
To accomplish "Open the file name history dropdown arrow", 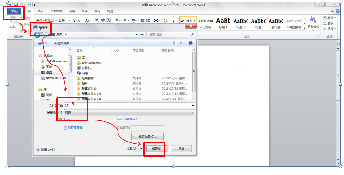I will pos(193,106).
